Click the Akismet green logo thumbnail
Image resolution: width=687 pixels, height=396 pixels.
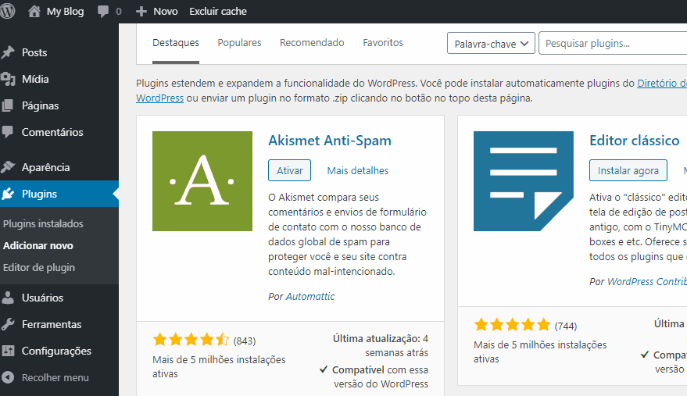coord(202,181)
